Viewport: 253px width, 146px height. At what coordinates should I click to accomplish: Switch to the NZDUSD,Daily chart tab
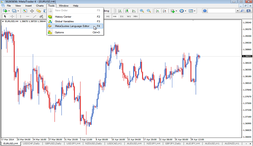pyautogui.click(x=94, y=144)
